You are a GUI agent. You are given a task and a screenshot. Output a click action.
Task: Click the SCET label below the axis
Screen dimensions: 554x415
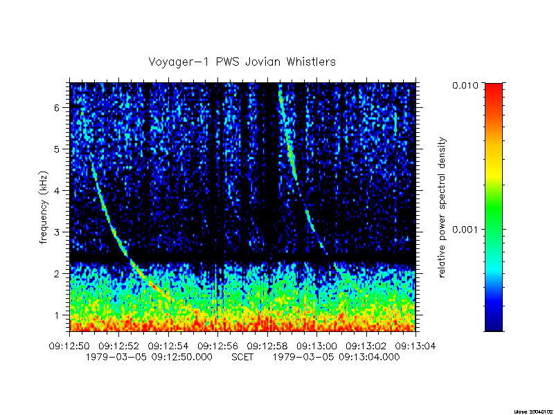coord(242,357)
